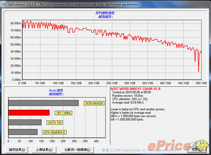Image resolution: width=211 pixels, height=155 pixels.
Task: Click the 完成(D) done button
Action: pos(196,150)
